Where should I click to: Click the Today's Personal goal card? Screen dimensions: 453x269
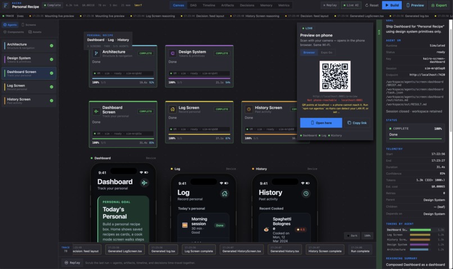[123, 220]
